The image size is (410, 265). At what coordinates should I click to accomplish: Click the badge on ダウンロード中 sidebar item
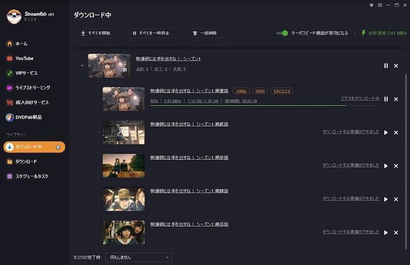point(58,147)
